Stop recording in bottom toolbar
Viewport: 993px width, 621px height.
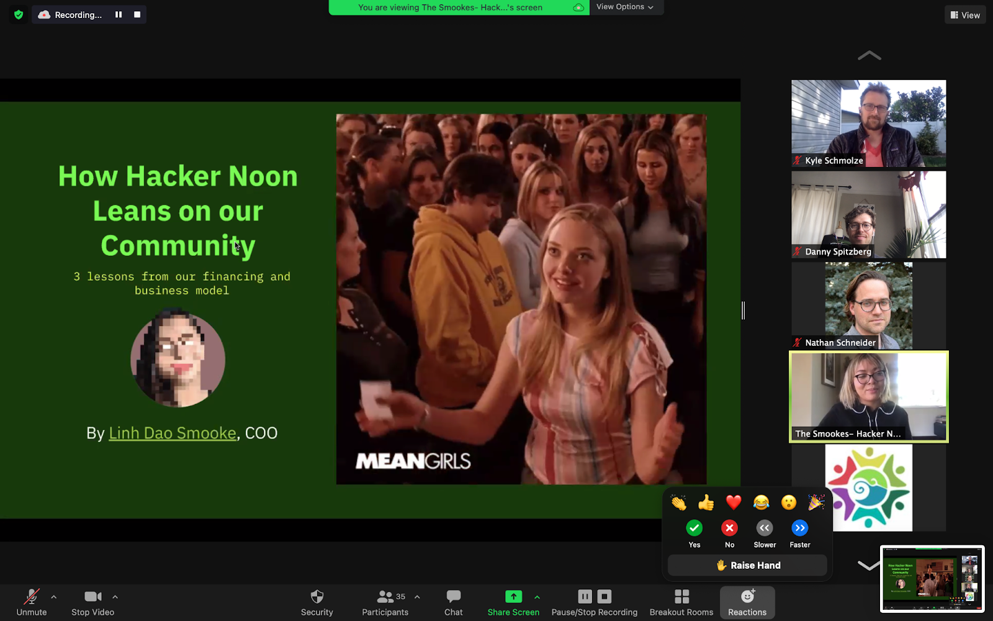click(604, 597)
